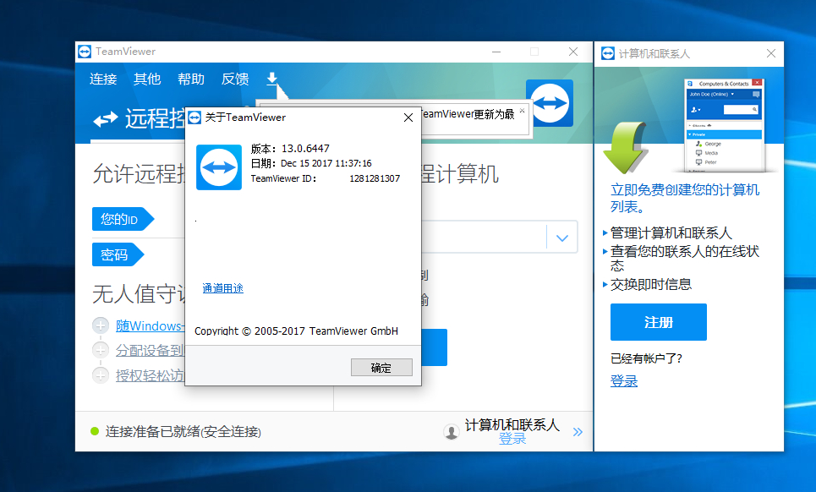Click plus icon beside 分配设备到 link
Screen dimensions: 816x492
point(101,350)
